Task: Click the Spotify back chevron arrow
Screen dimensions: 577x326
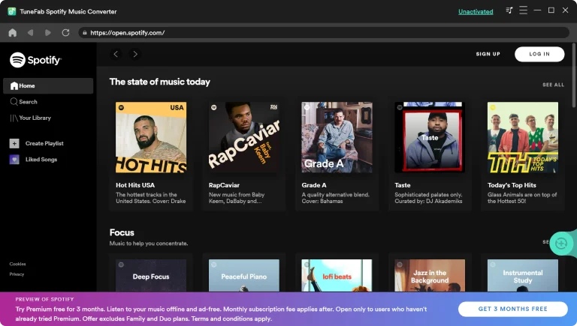Action: pos(116,54)
